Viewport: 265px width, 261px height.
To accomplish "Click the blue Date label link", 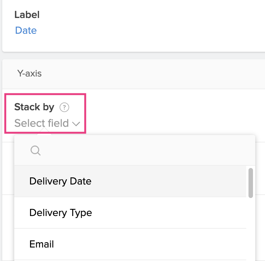I will pyautogui.click(x=26, y=30).
